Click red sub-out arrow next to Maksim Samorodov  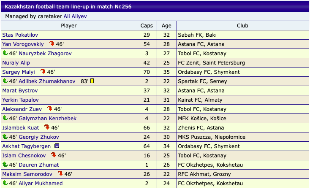click(x=60, y=173)
